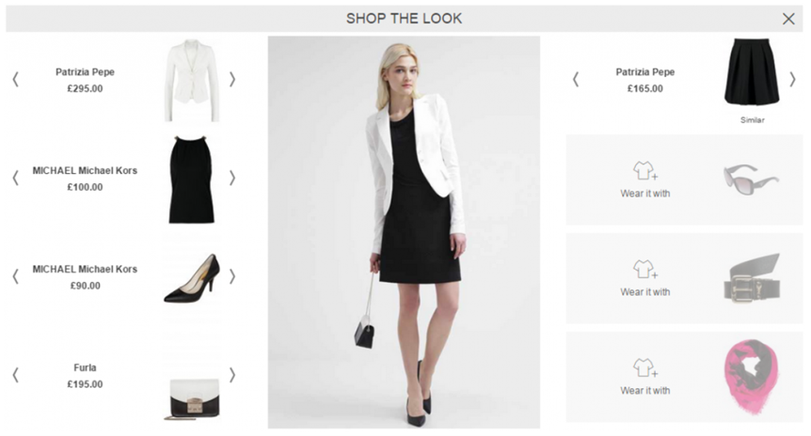Close the Shop The Look dialog
This screenshot has height=436, width=811.
[788, 19]
